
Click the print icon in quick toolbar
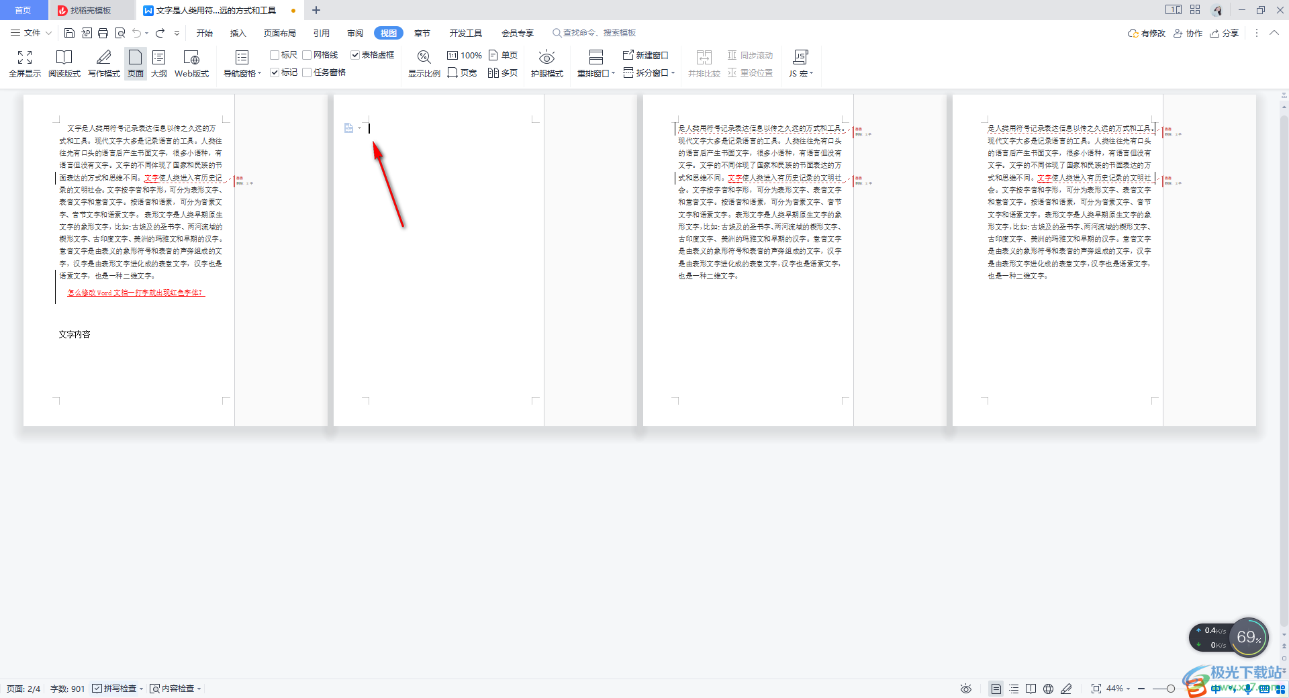point(103,33)
